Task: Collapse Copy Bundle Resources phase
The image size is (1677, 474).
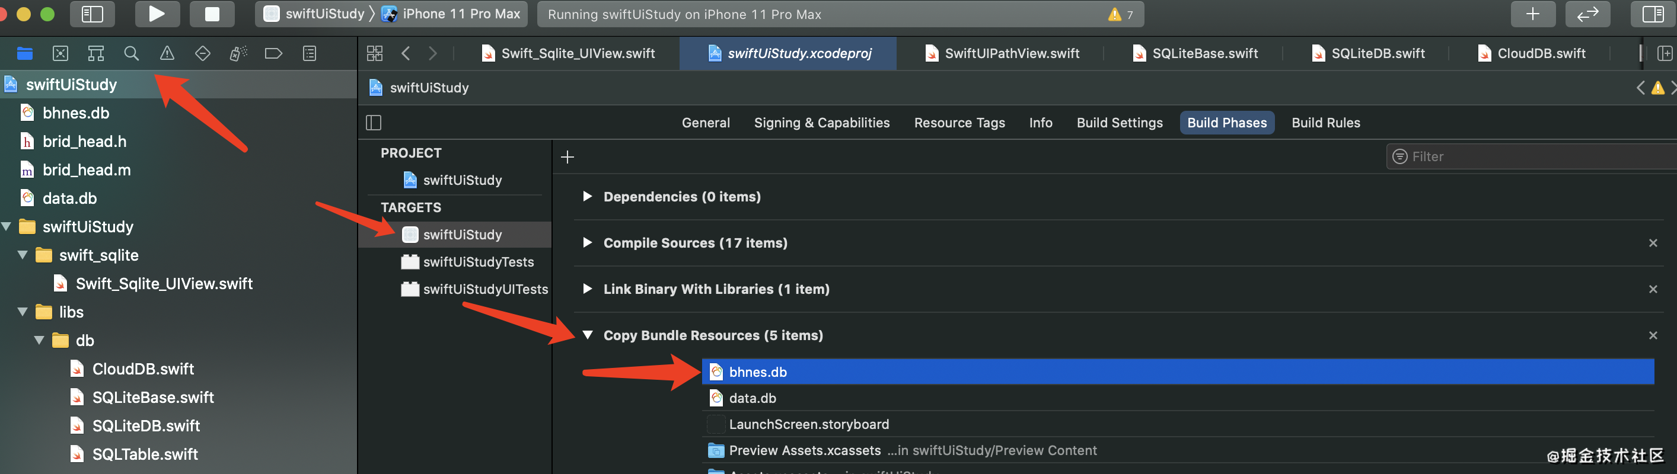Action: click(587, 335)
